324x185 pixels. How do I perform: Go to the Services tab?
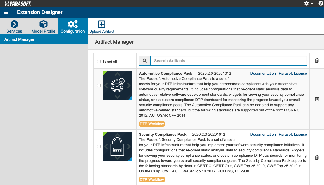pyautogui.click(x=14, y=27)
